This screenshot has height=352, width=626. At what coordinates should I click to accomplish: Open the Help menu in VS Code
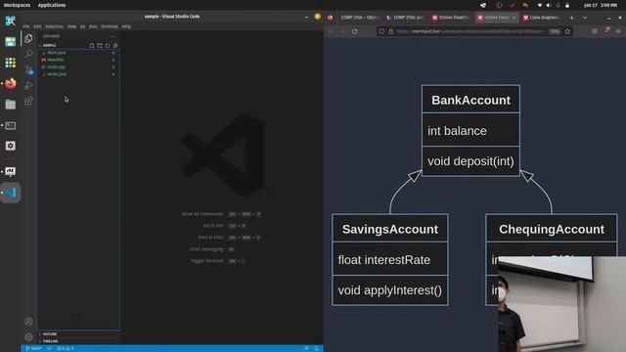pyautogui.click(x=126, y=26)
